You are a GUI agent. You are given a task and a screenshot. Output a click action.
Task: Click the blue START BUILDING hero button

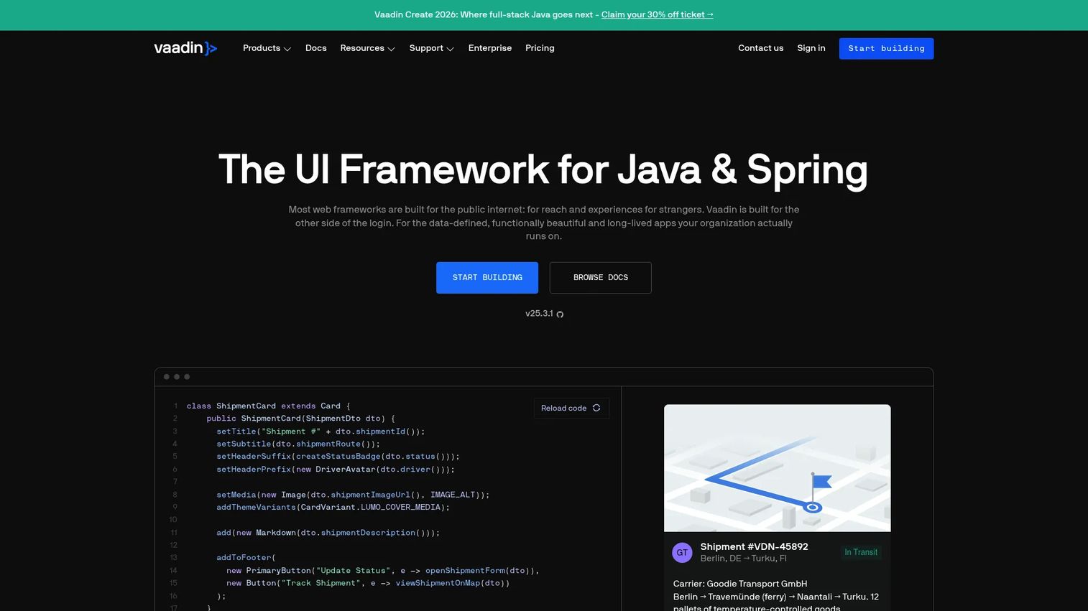coord(487,278)
